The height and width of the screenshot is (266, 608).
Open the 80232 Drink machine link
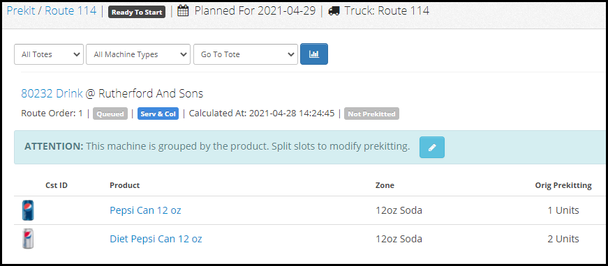[52, 93]
